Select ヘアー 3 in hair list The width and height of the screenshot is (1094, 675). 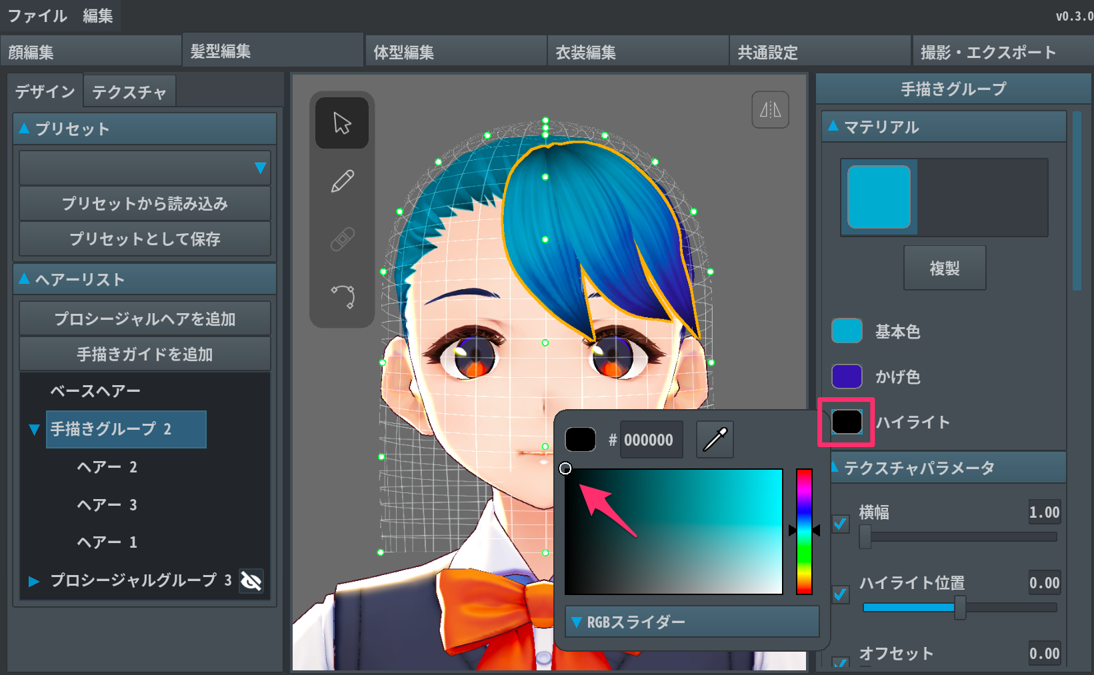(107, 505)
